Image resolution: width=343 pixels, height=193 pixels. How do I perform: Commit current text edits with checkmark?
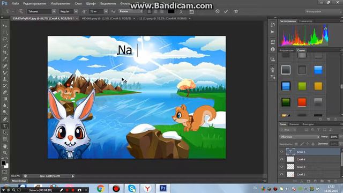coord(226,11)
